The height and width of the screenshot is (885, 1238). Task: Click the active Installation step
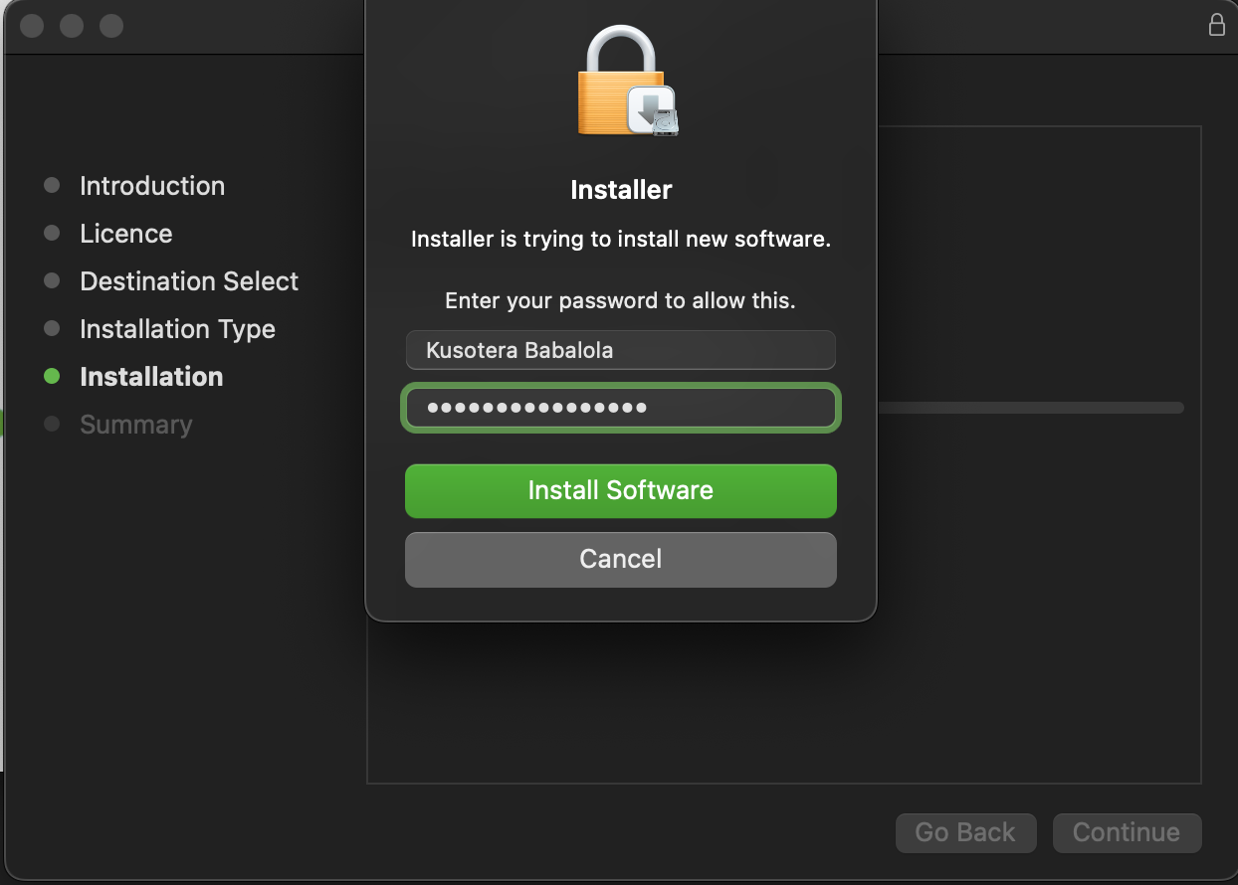(151, 377)
